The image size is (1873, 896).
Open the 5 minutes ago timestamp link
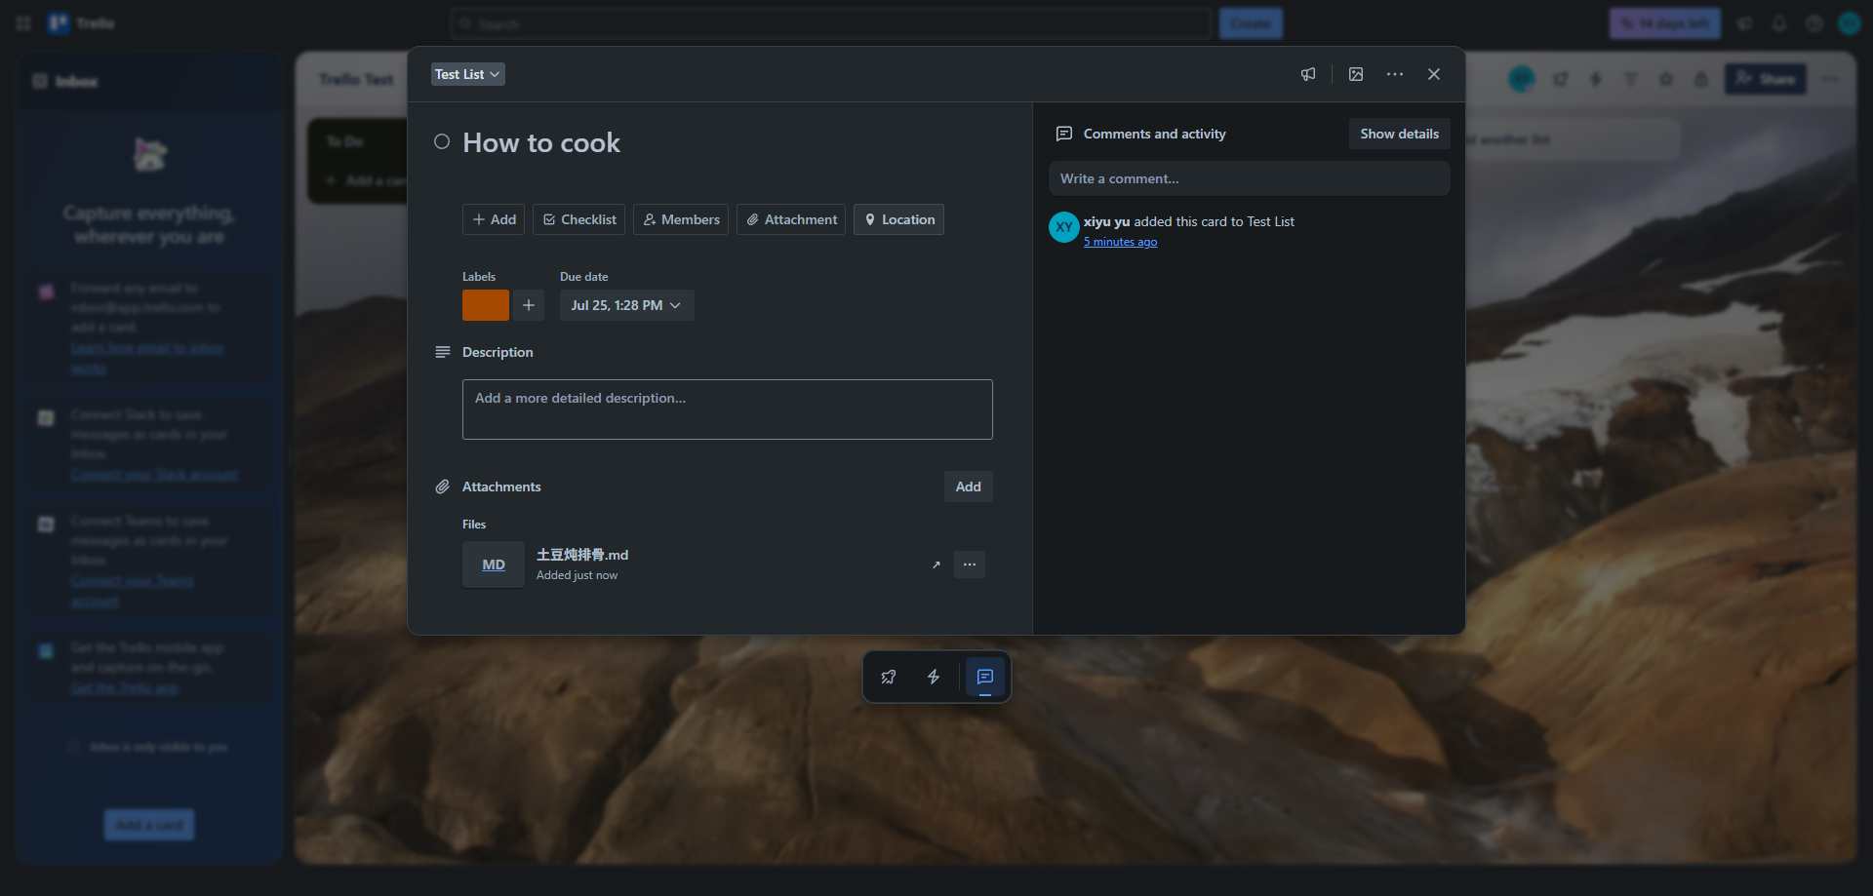[1121, 242]
